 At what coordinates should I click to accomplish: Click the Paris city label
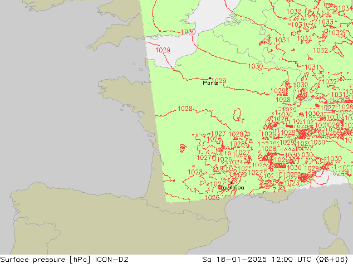210,83
